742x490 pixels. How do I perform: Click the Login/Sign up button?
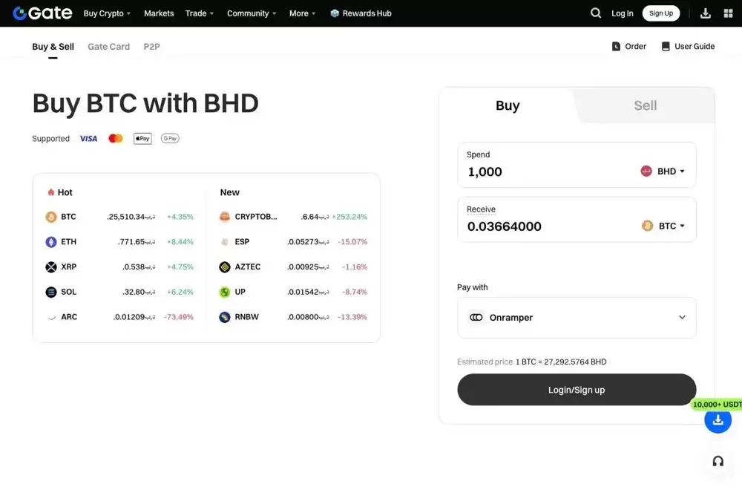[x=577, y=390]
